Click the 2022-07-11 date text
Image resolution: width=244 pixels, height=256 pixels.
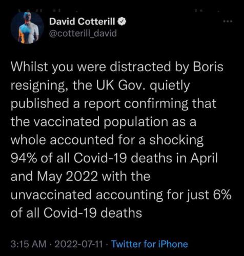79,244
